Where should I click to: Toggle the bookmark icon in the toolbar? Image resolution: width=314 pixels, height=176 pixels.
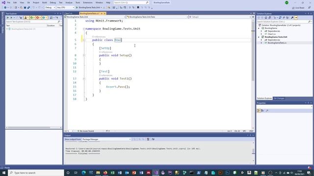point(138,8)
